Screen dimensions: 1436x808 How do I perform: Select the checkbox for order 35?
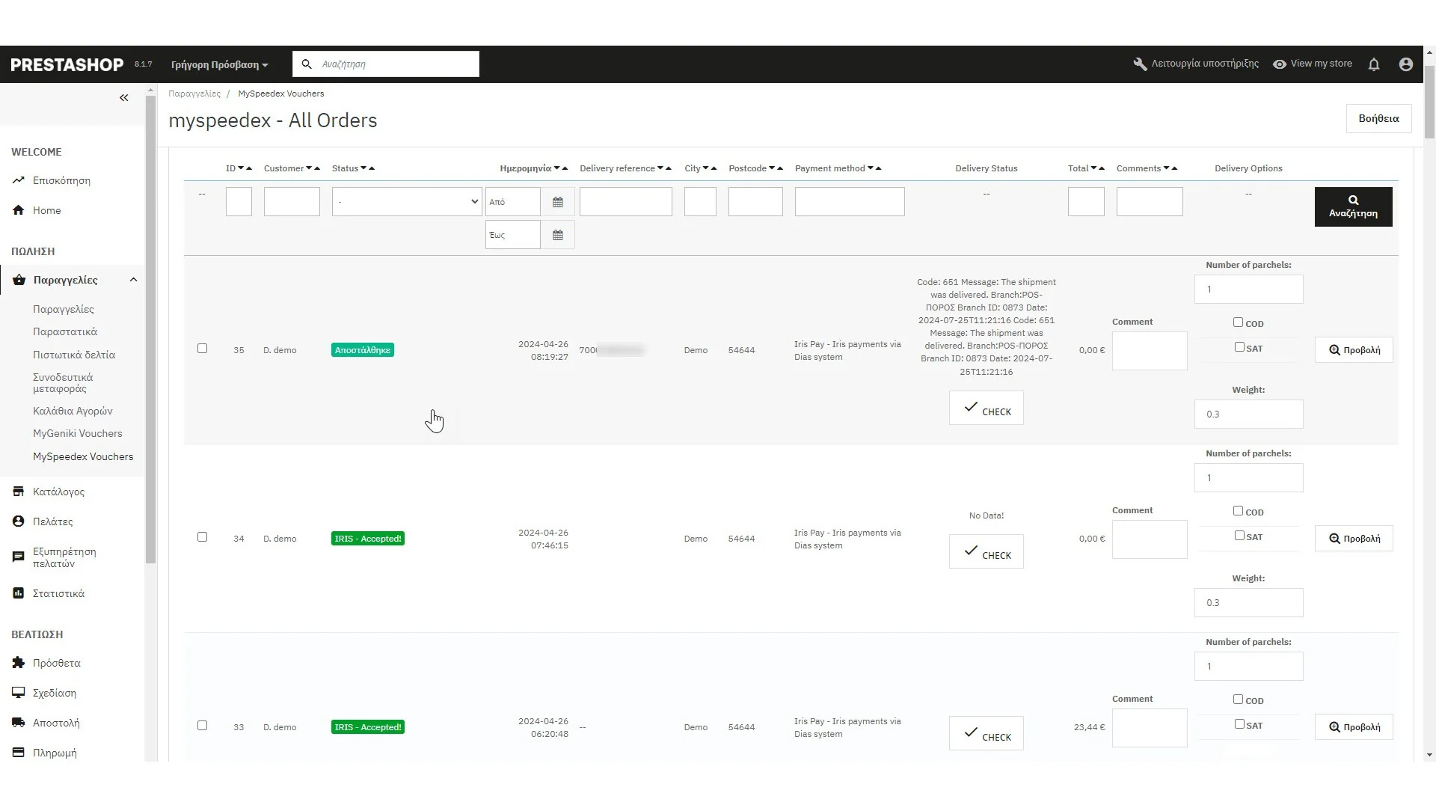(x=202, y=349)
